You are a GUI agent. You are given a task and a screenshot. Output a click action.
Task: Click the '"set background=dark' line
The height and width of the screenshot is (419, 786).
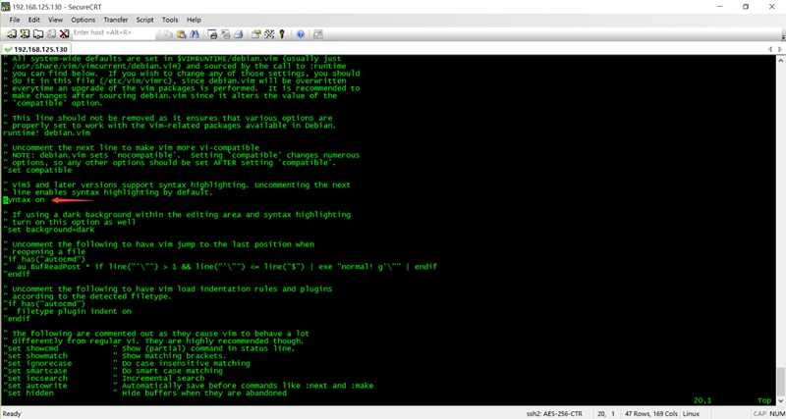48,230
